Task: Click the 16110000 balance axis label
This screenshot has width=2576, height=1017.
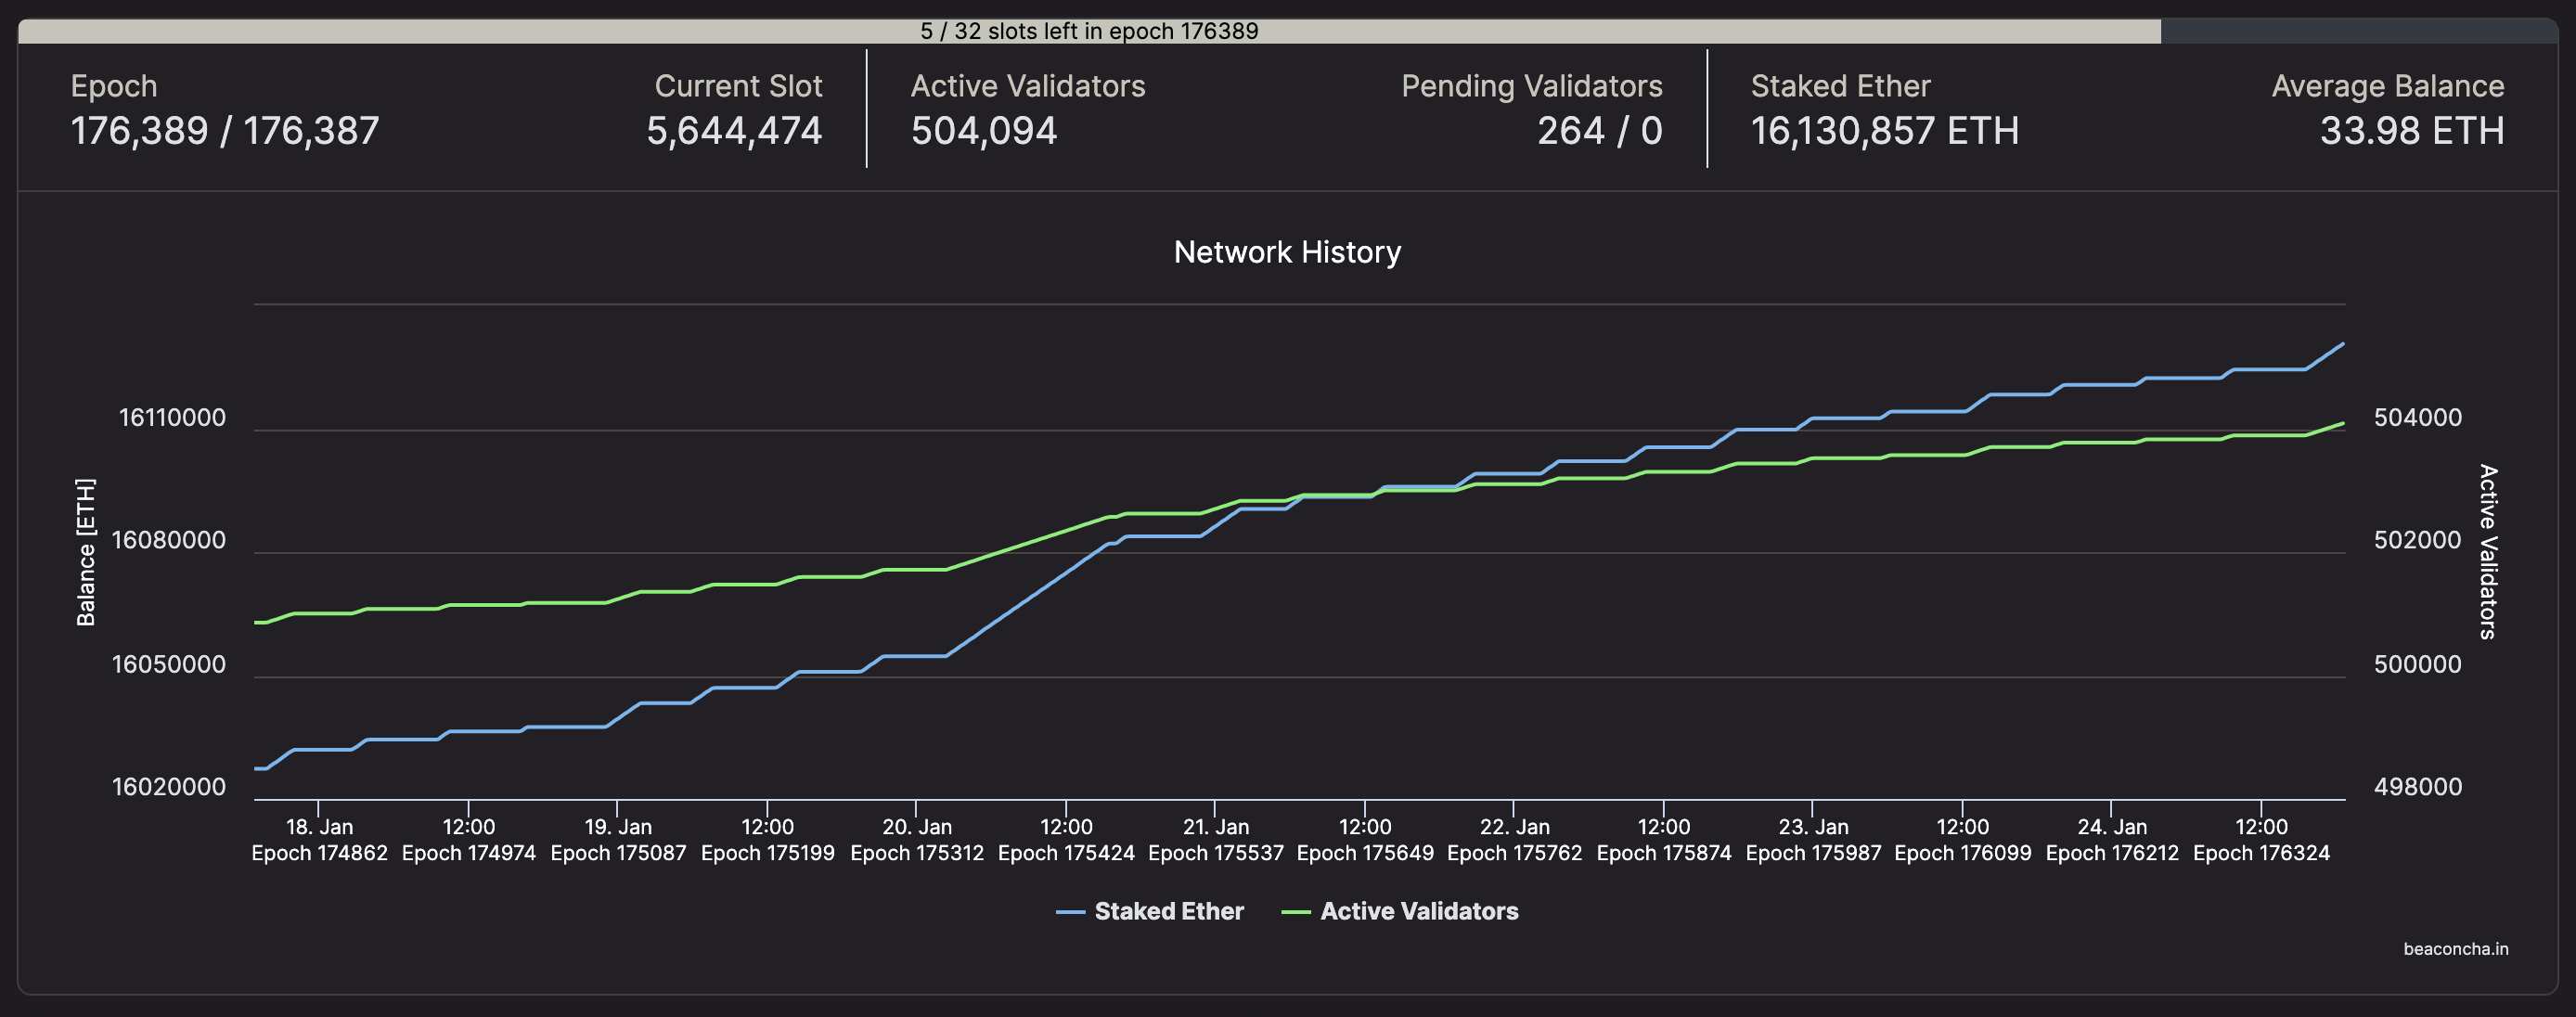Action: pos(172,418)
